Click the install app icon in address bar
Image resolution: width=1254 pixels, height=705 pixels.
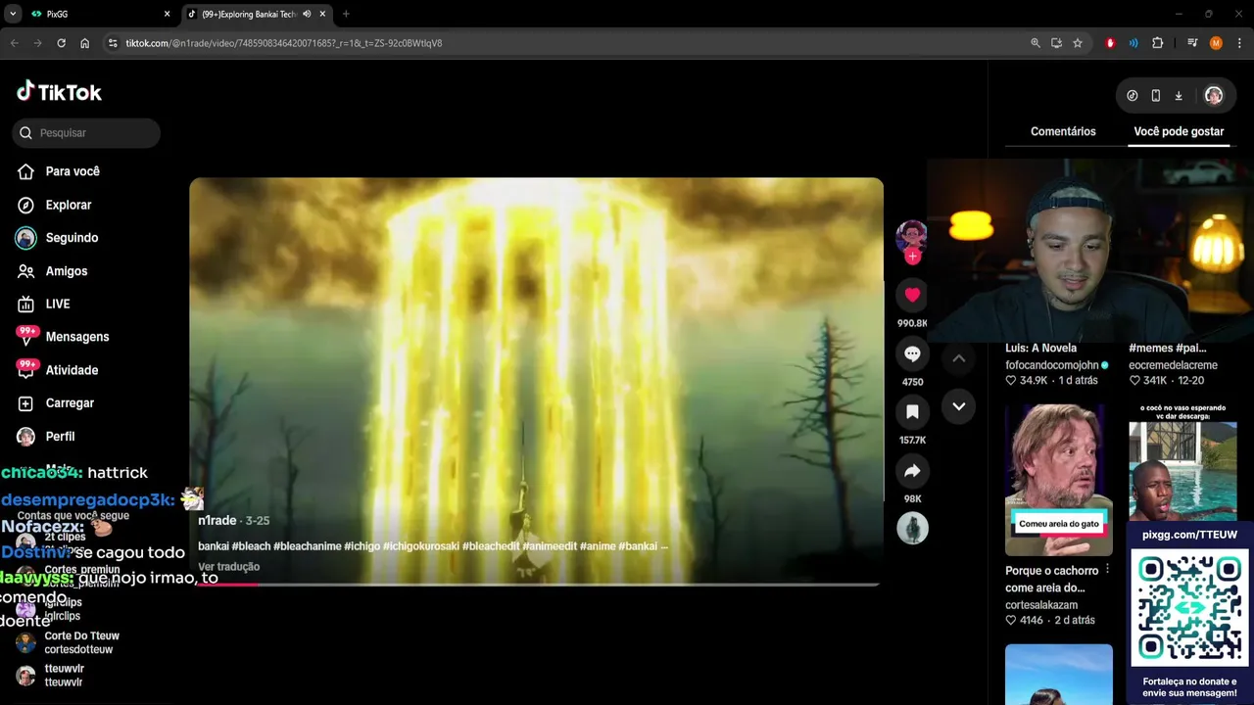point(1056,43)
